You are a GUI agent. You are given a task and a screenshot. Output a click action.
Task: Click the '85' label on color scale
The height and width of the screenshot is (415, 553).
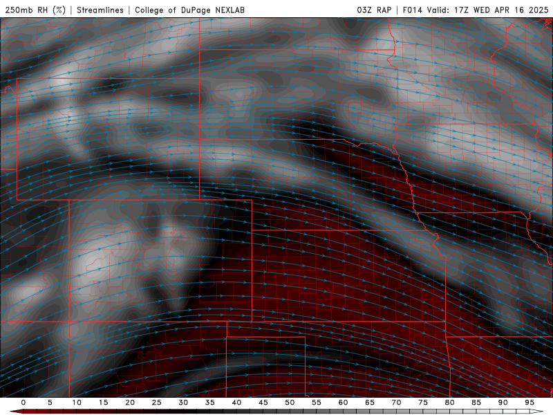(x=476, y=403)
